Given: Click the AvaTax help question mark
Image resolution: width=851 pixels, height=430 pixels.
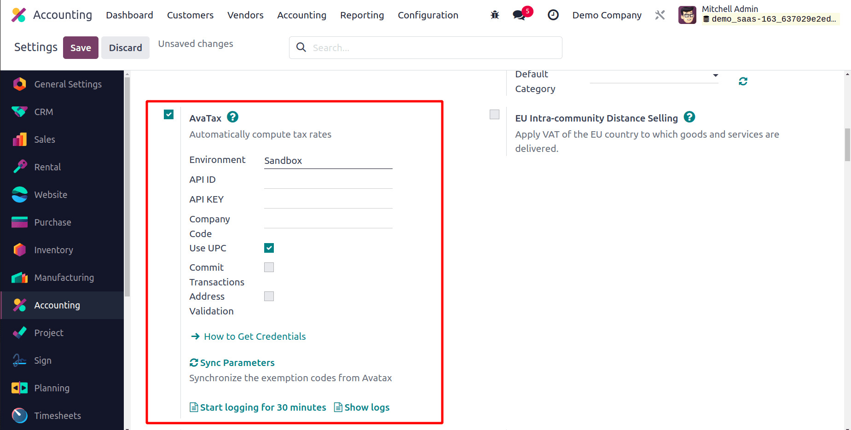Looking at the screenshot, I should (233, 117).
